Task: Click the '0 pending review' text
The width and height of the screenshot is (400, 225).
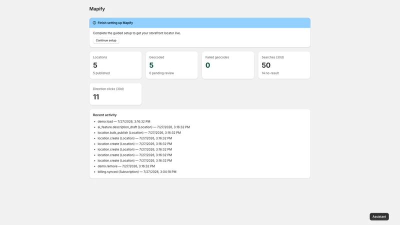Action: click(161, 73)
